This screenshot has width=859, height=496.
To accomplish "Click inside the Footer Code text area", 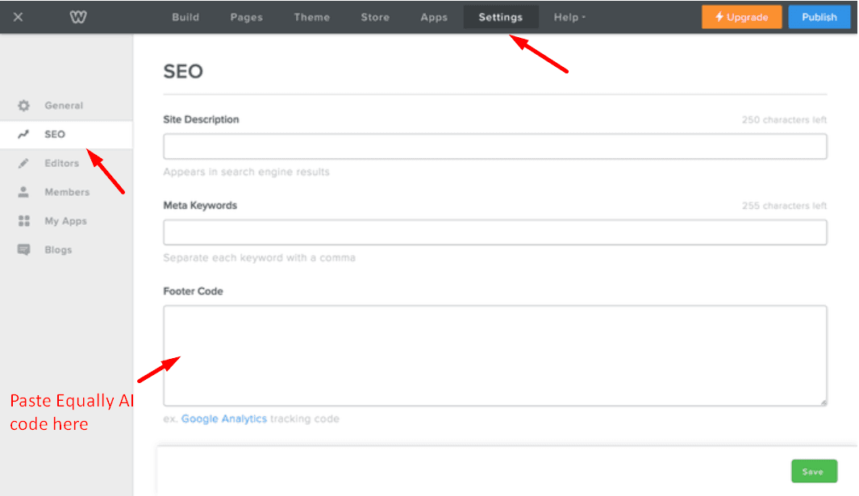I will [x=494, y=355].
